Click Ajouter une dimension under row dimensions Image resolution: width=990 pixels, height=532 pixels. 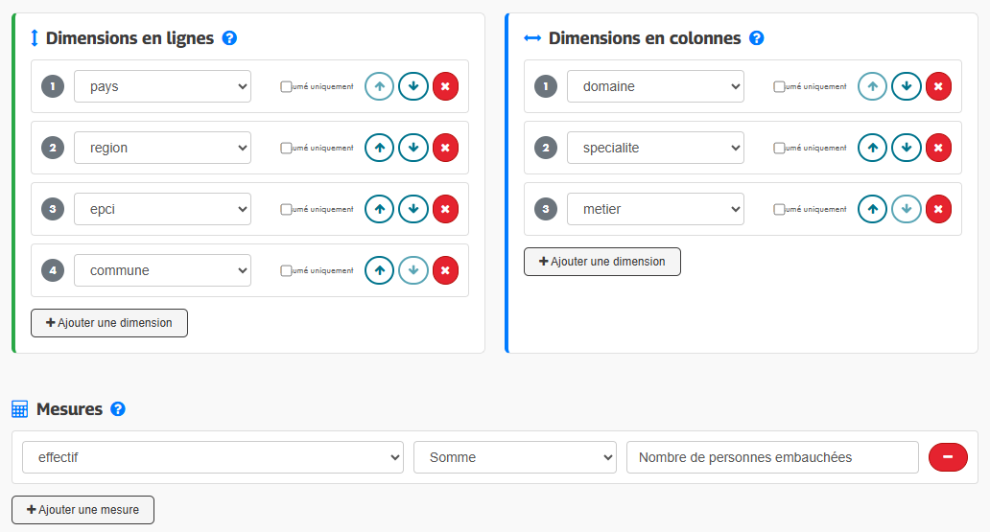pyautogui.click(x=109, y=323)
